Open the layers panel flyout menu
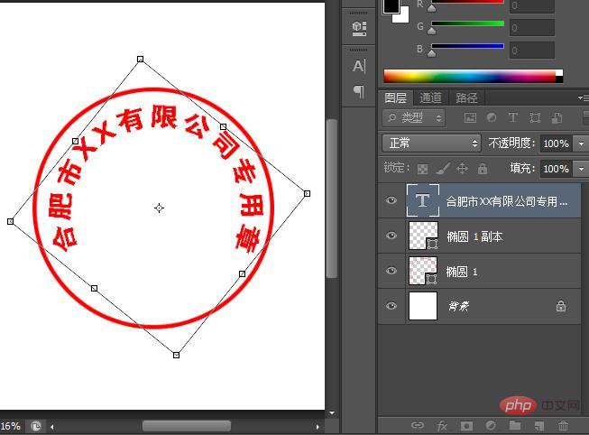This screenshot has width=589, height=435. point(584,97)
